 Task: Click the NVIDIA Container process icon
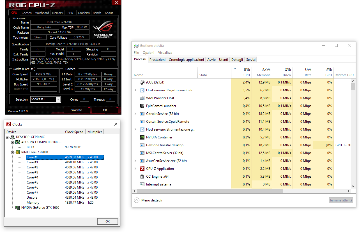tap(142, 137)
